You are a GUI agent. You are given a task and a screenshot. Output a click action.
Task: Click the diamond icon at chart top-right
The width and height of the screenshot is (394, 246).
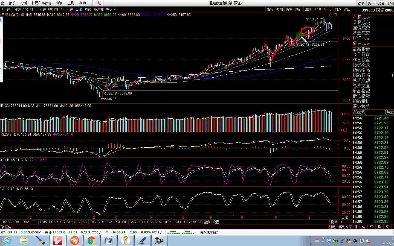tap(330, 15)
